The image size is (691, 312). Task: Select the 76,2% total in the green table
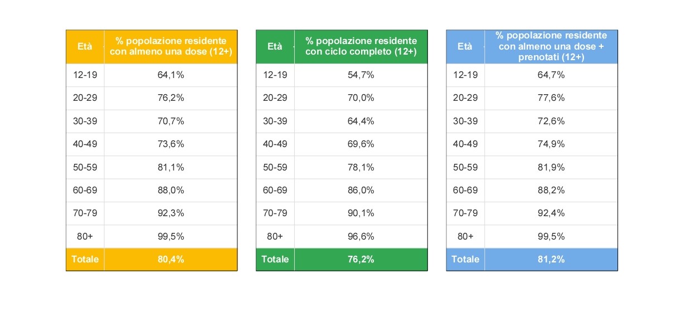point(361,260)
